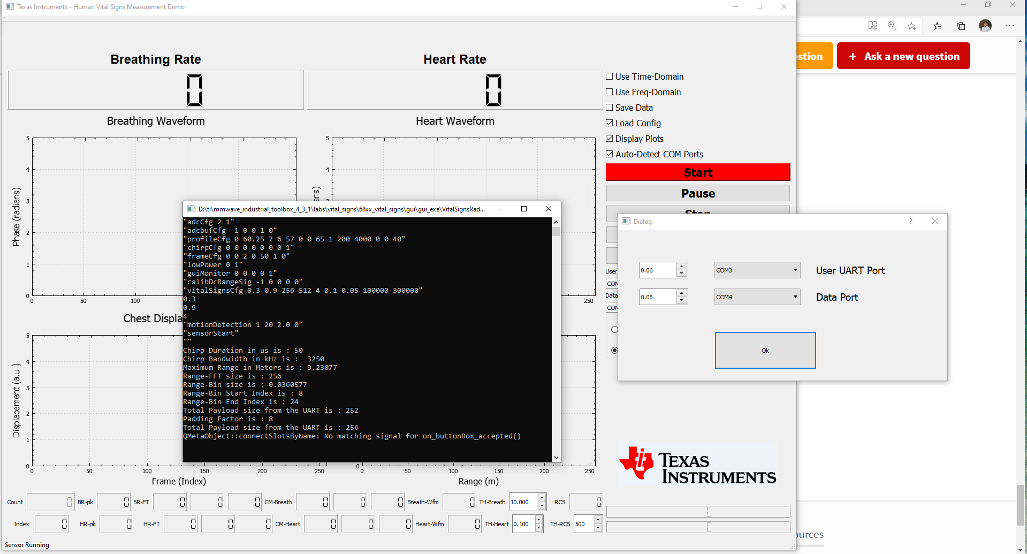Enable the Use Time-Domain checkbox

coord(609,77)
